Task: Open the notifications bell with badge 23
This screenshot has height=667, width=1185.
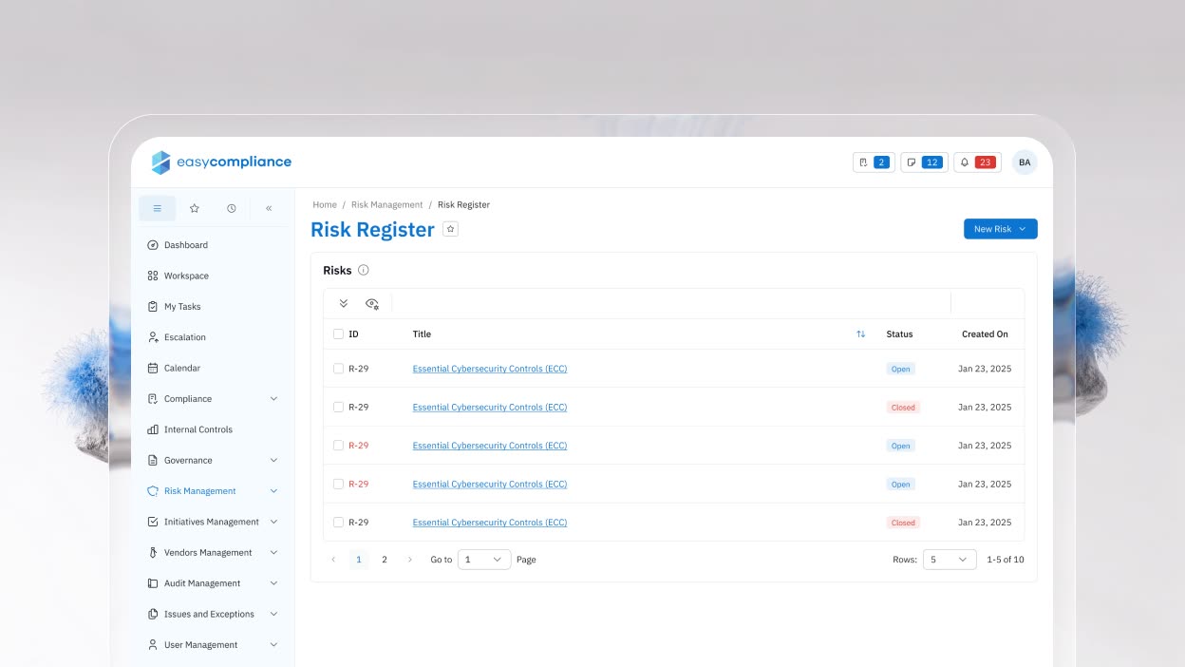Action: tap(977, 162)
